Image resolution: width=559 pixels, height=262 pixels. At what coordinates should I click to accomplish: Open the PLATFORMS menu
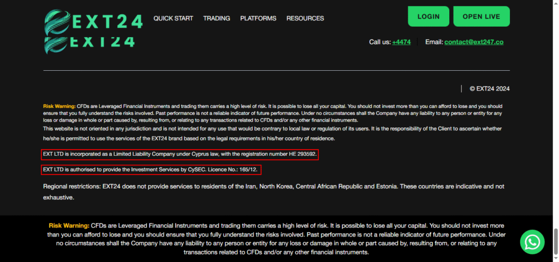[258, 18]
